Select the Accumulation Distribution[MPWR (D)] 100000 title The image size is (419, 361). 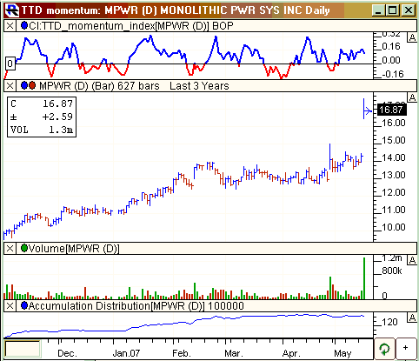136,306
